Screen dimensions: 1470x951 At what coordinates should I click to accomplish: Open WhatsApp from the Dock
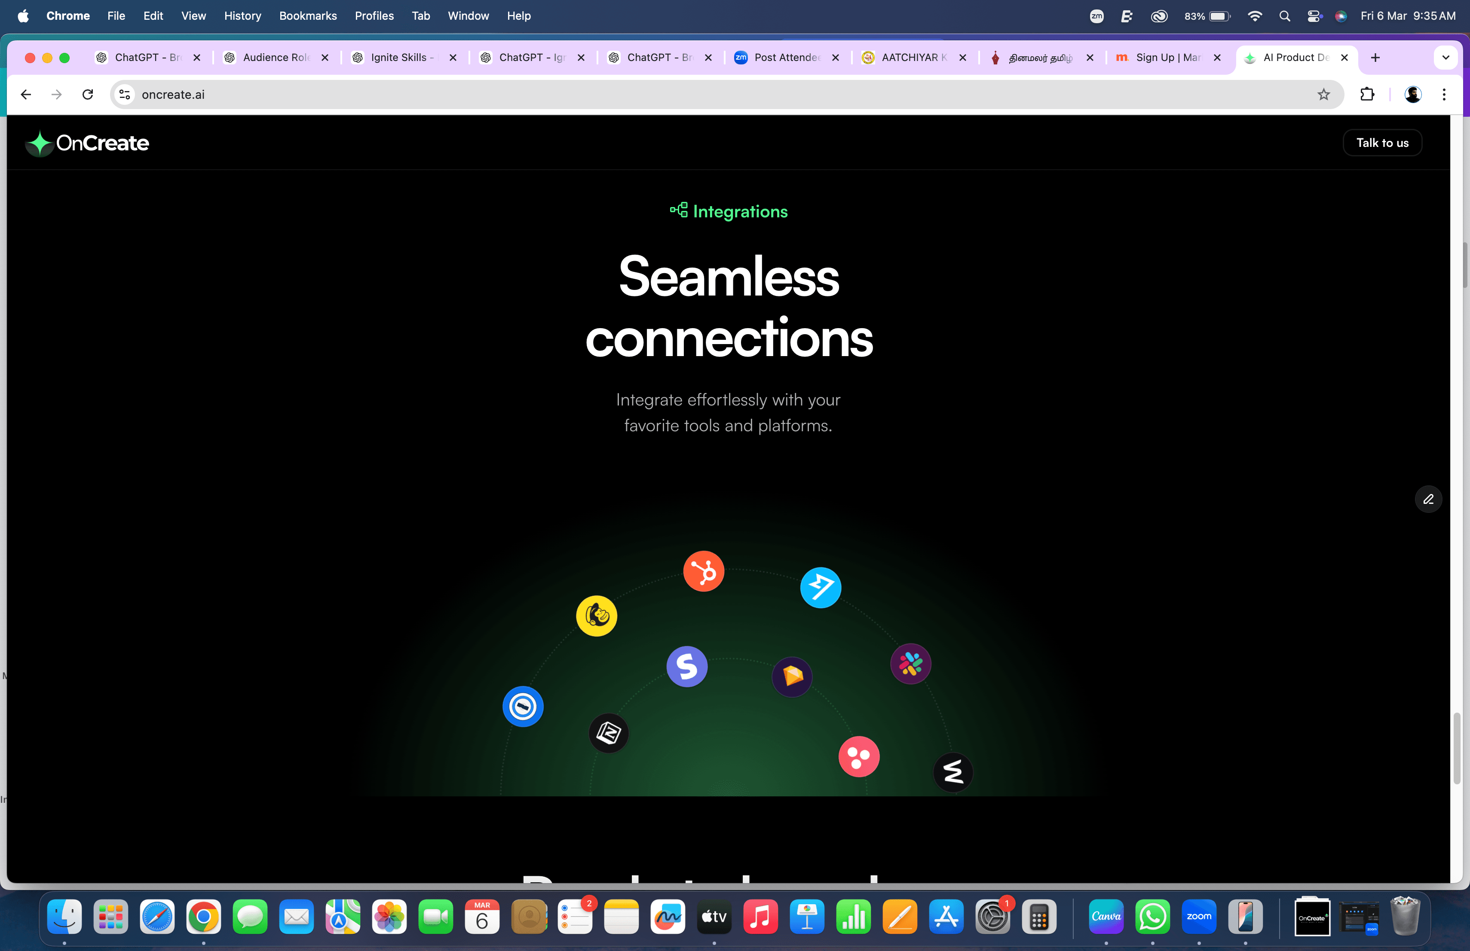[1153, 917]
